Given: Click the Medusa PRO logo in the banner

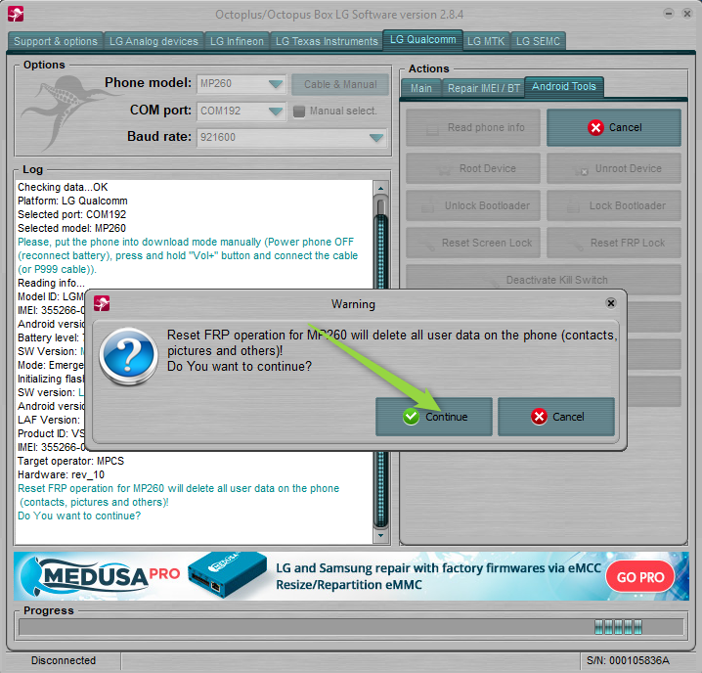Looking at the screenshot, I should [x=102, y=575].
